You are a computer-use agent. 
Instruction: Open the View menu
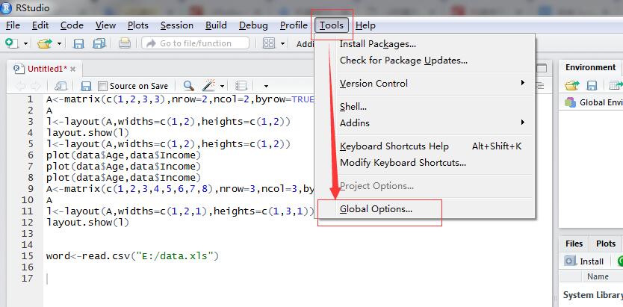click(105, 25)
